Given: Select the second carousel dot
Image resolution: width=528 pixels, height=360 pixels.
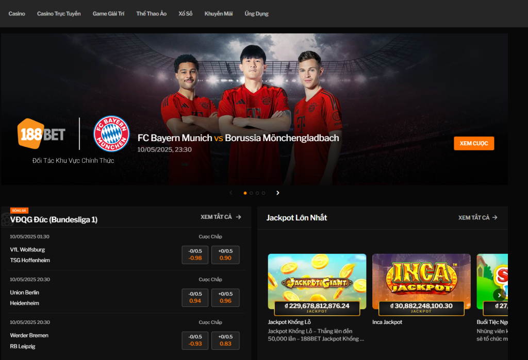Looking at the screenshot, I should 251,193.
